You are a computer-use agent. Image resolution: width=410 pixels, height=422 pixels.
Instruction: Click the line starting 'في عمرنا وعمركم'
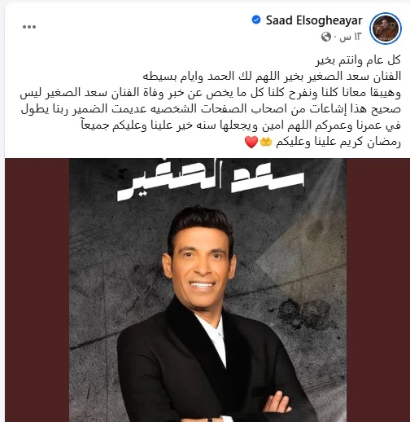click(x=241, y=125)
